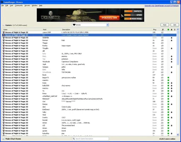This screenshot has height=142, width=181.
Task: Open the Community menu
Action: (19, 6)
